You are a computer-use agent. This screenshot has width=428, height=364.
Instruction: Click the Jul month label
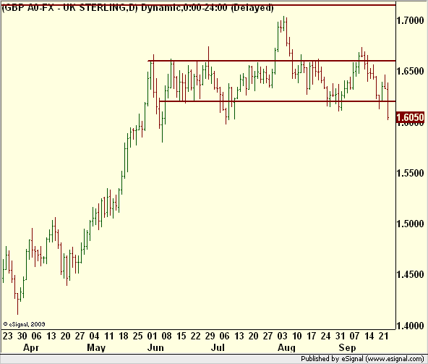[x=218, y=348]
